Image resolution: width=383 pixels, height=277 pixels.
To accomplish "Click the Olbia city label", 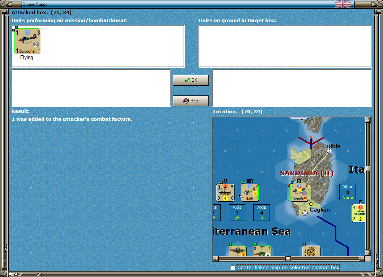I will coord(333,146).
